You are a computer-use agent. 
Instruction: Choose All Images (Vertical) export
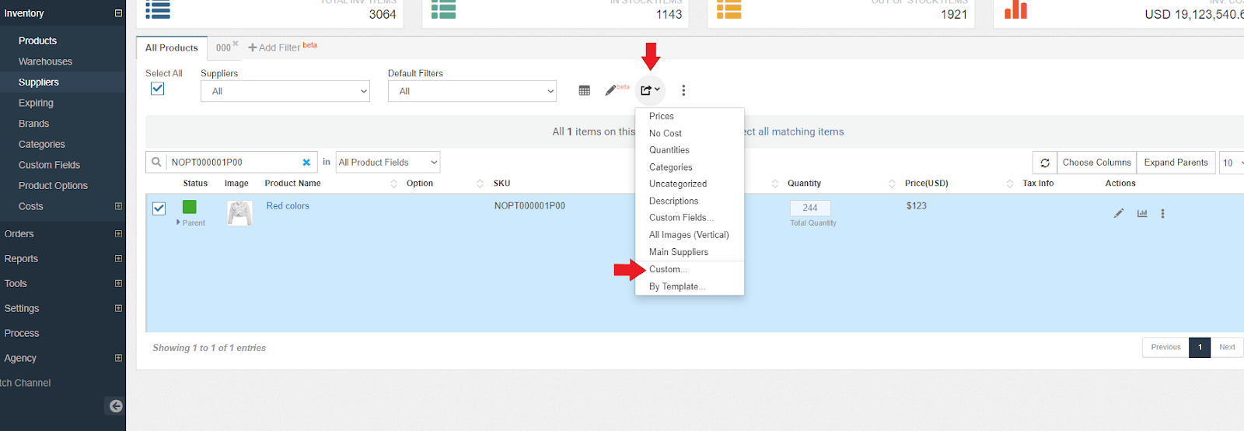690,235
